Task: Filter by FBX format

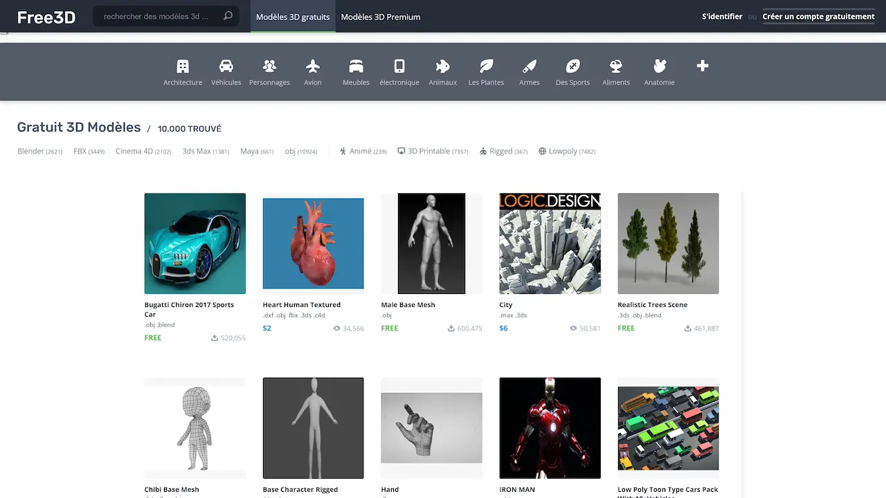Action: [x=89, y=151]
